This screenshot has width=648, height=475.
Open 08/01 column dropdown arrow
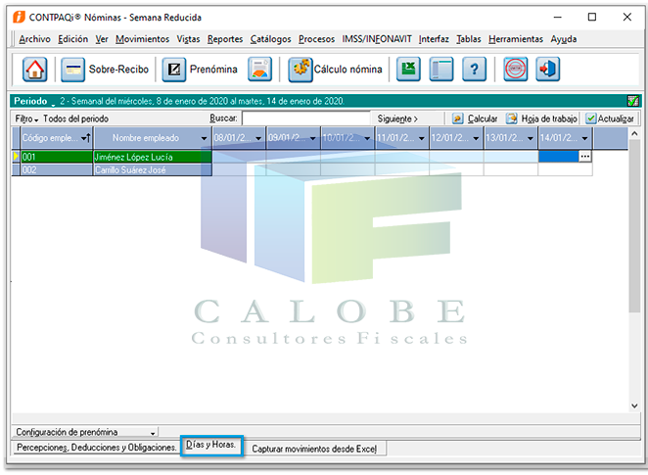coord(258,138)
